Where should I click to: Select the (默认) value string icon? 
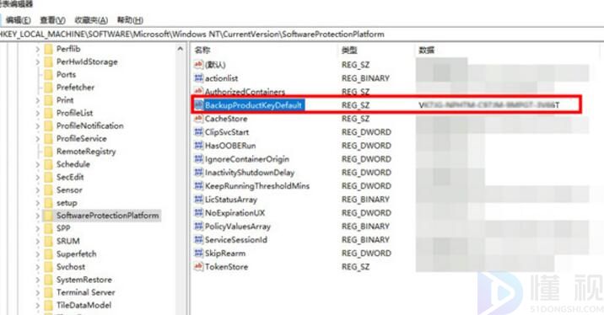[198, 64]
